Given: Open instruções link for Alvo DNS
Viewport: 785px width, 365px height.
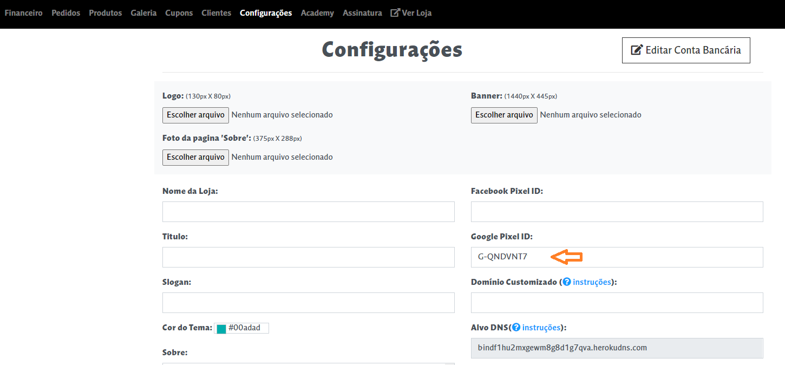Looking at the screenshot, I should [x=541, y=328].
